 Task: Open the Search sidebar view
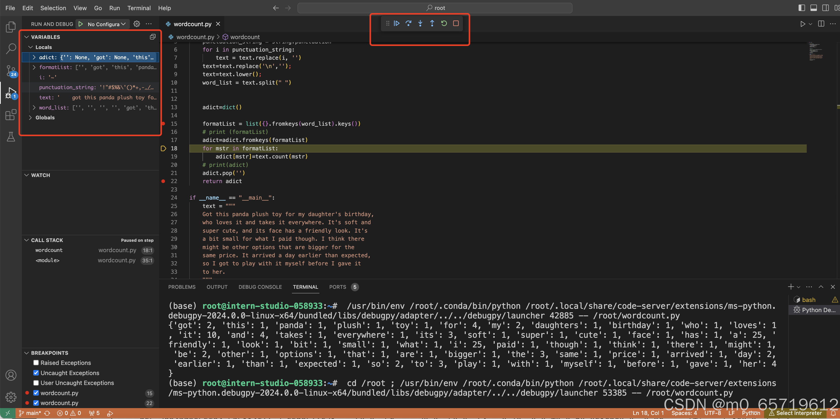[x=11, y=48]
